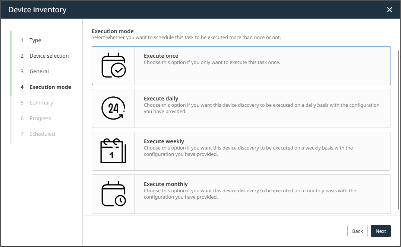Click the Execute monthly calendar-clock icon

point(114,194)
